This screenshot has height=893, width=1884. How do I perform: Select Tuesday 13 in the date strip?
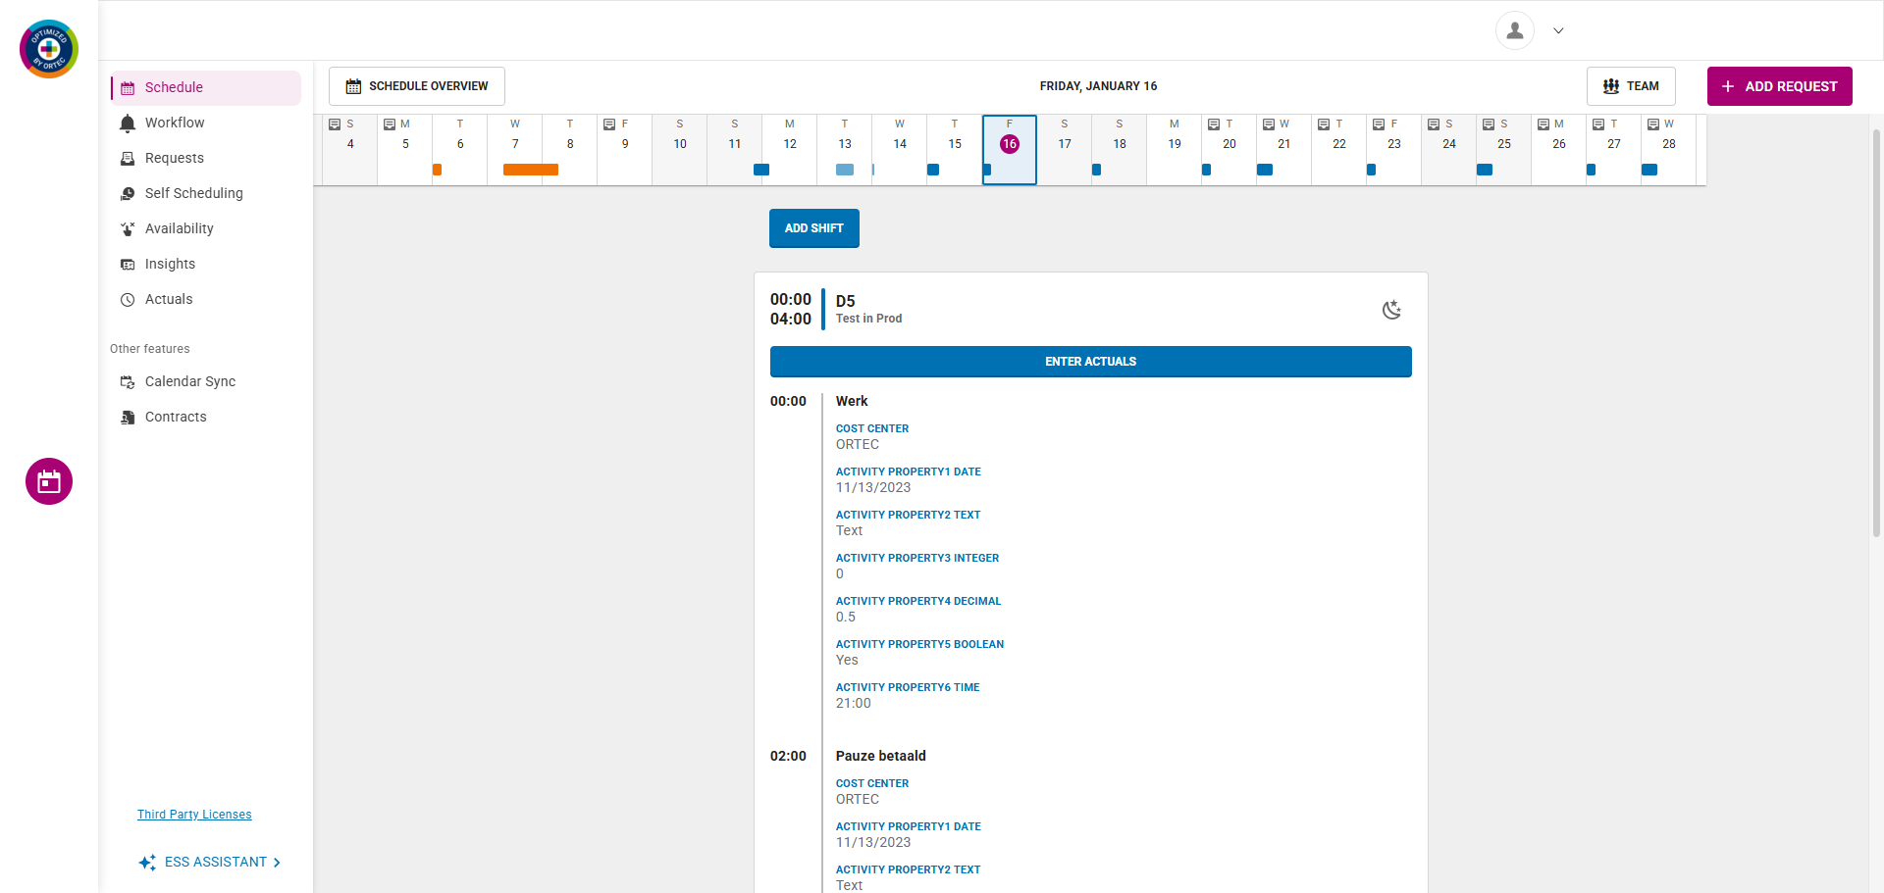click(845, 150)
